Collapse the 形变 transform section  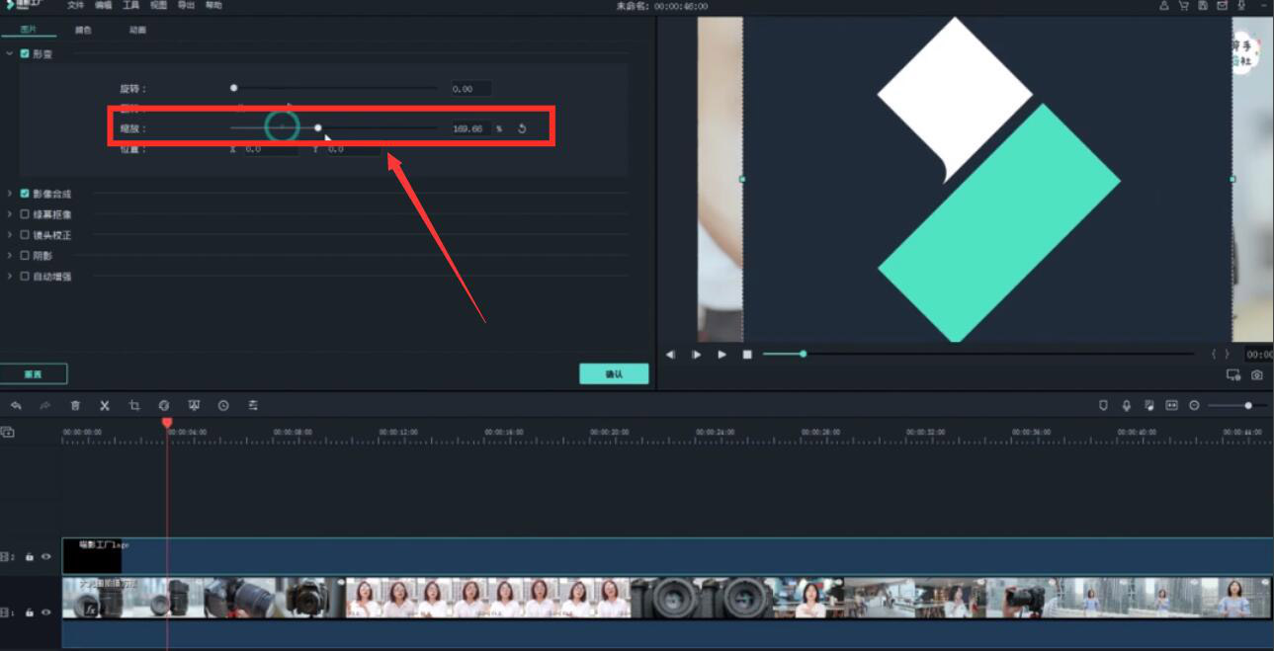[10, 53]
